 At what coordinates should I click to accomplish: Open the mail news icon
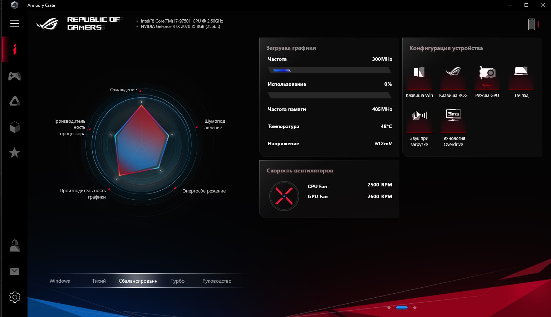coord(15,271)
